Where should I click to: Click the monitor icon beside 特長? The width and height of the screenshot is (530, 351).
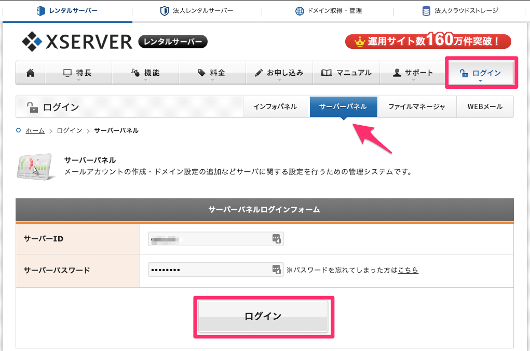(x=67, y=73)
